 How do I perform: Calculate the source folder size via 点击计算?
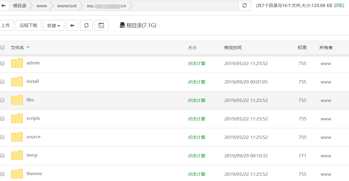[x=196, y=137]
